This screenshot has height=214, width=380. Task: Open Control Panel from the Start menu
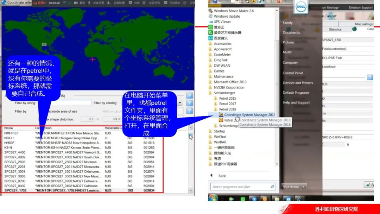tap(293, 73)
